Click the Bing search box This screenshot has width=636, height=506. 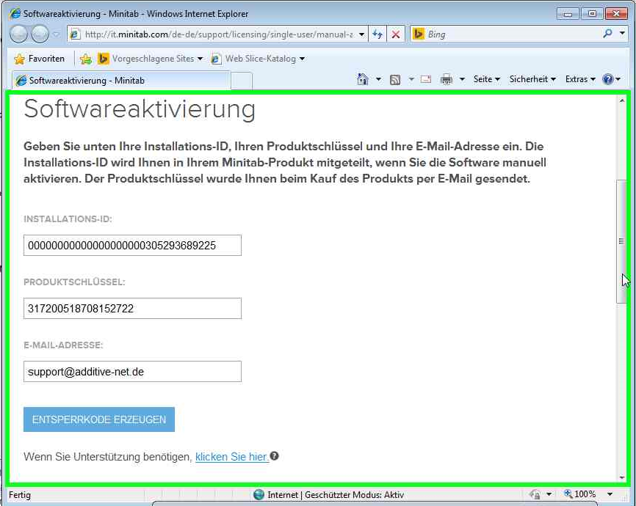point(507,34)
